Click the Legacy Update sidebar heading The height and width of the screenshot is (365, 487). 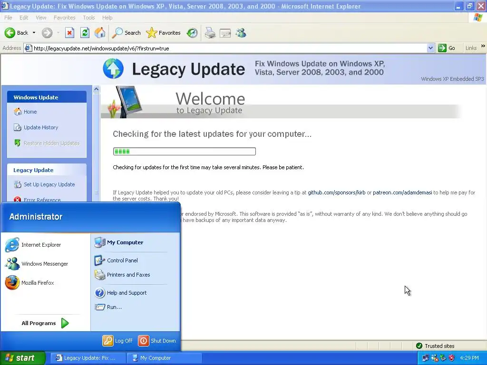point(33,170)
